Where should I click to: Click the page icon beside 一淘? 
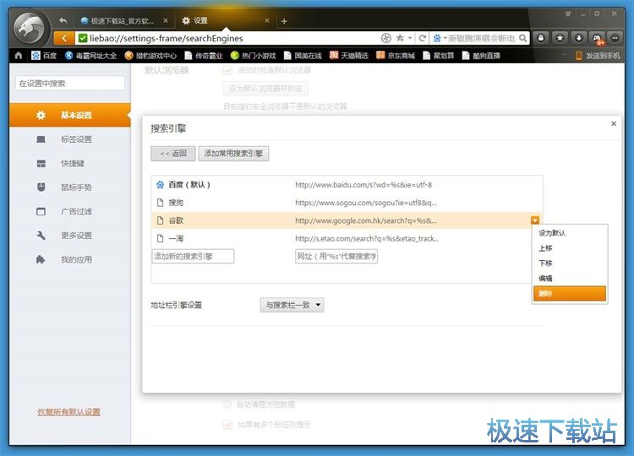(x=160, y=238)
